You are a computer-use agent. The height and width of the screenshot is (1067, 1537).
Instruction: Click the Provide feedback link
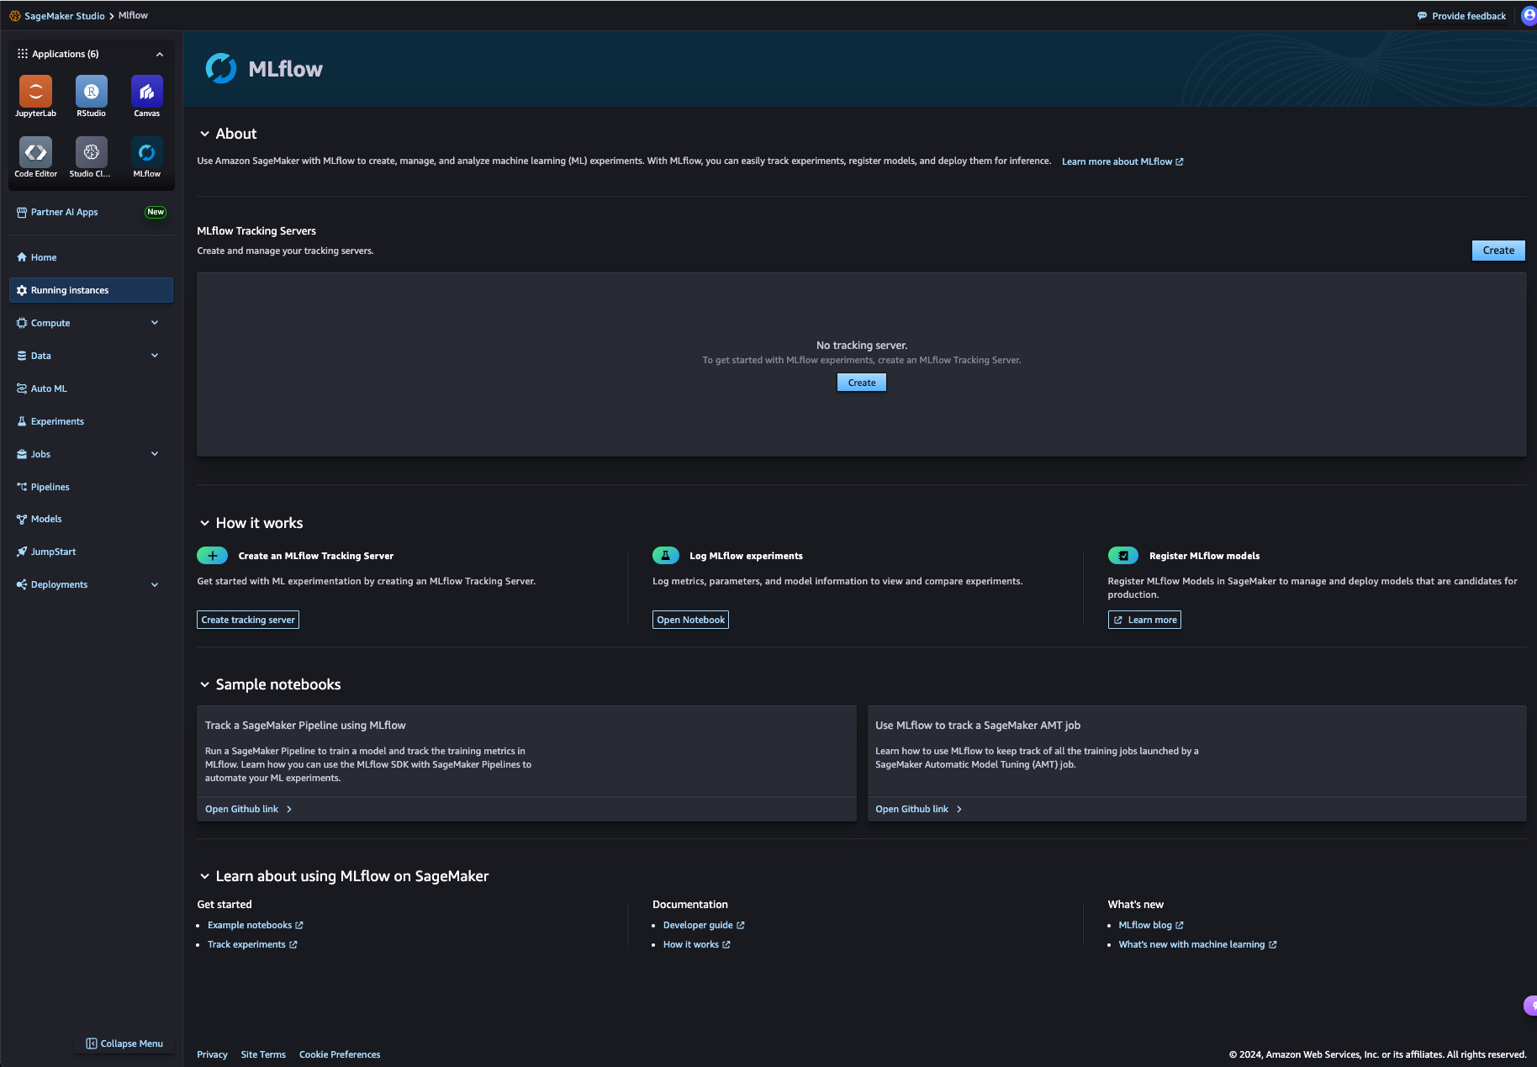click(x=1461, y=16)
